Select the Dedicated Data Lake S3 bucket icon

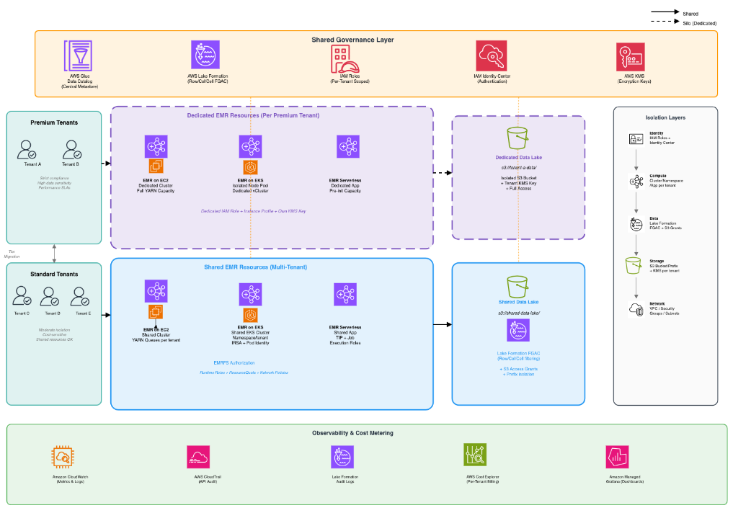point(518,138)
